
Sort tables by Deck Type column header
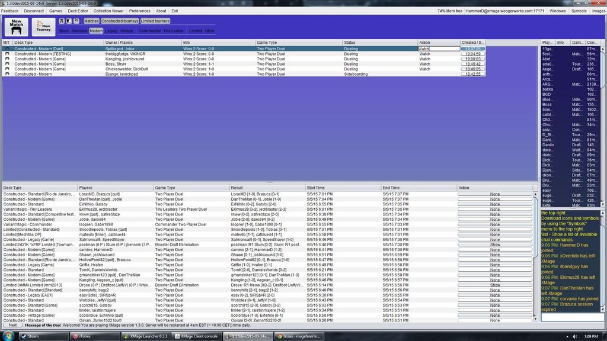click(24, 43)
